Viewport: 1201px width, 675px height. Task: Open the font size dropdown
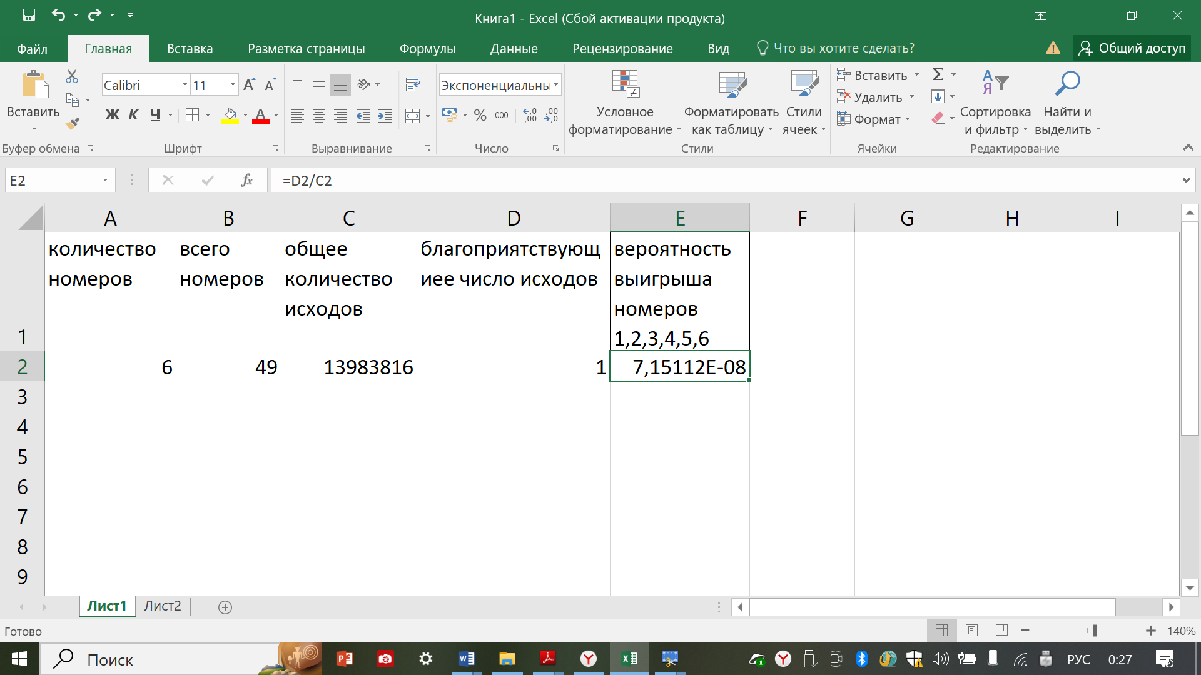[x=233, y=85]
